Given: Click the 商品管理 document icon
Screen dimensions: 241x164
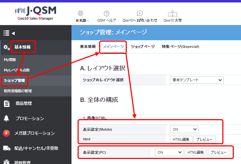Looking at the screenshot, I should (x=6, y=104).
